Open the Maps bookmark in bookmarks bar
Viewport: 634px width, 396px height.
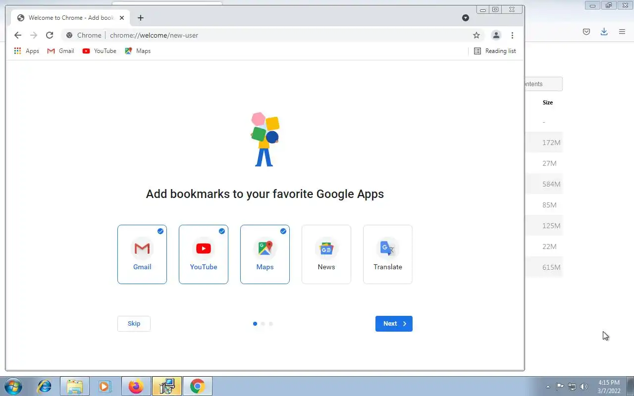coord(138,51)
